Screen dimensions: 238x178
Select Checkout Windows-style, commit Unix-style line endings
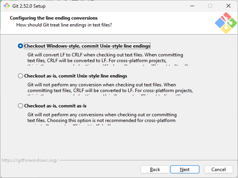[x=21, y=46]
